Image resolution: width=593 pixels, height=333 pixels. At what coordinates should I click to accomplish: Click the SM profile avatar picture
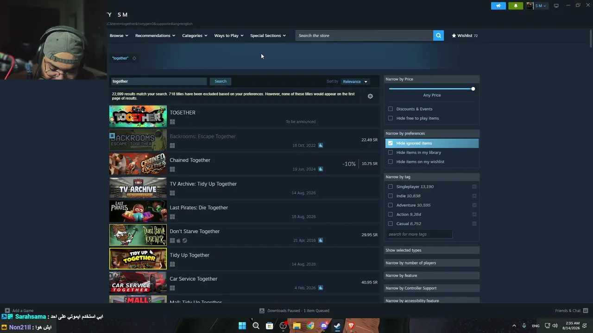(x=530, y=6)
